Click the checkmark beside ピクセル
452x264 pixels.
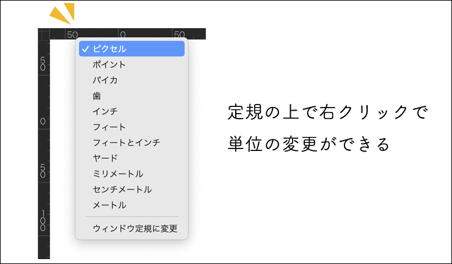pos(86,49)
